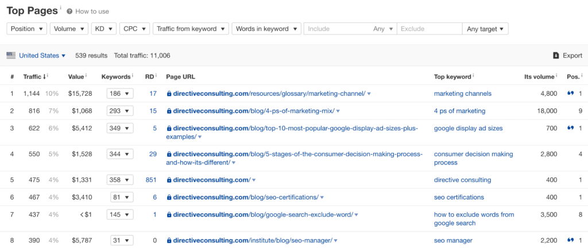Click the $15,728 traffic value cell

click(x=80, y=94)
